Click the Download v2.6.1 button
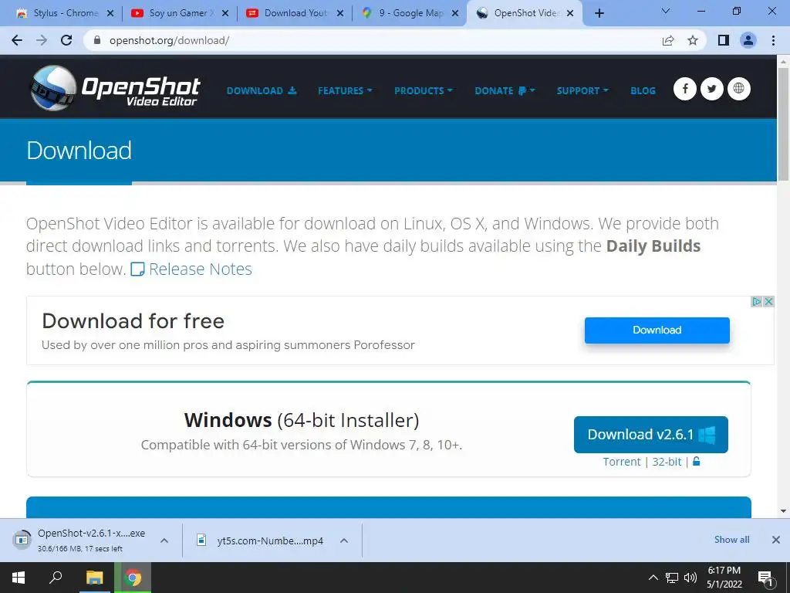 click(x=650, y=434)
